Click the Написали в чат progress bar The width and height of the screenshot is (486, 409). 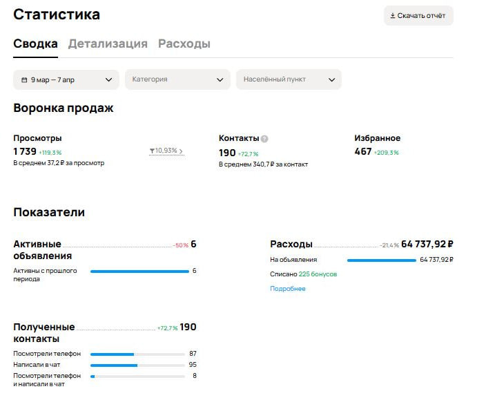click(x=138, y=365)
